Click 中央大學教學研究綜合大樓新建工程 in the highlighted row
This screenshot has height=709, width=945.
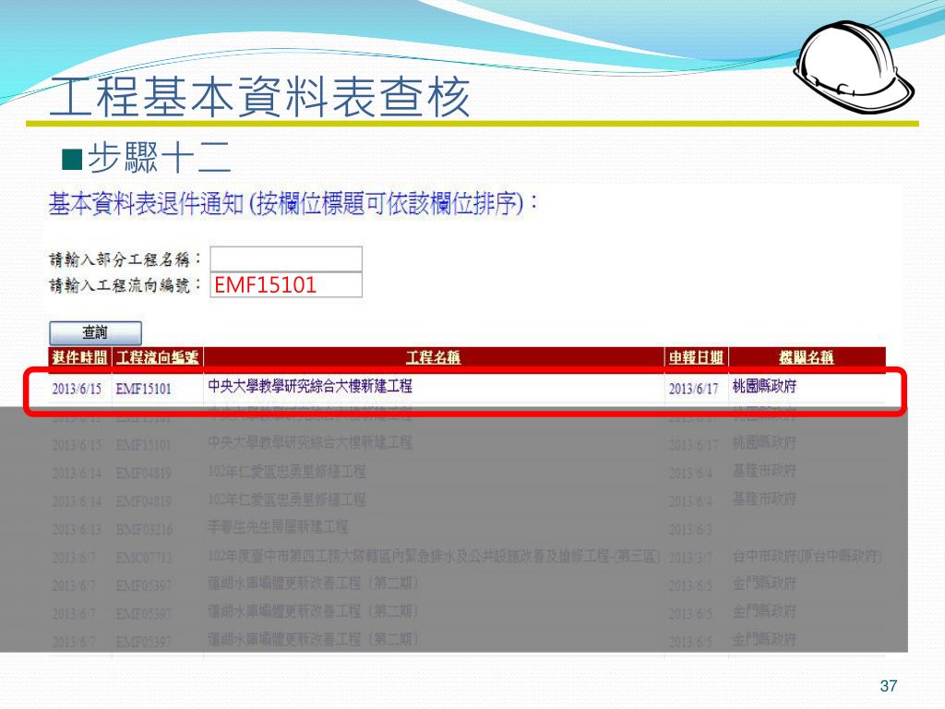point(310,387)
